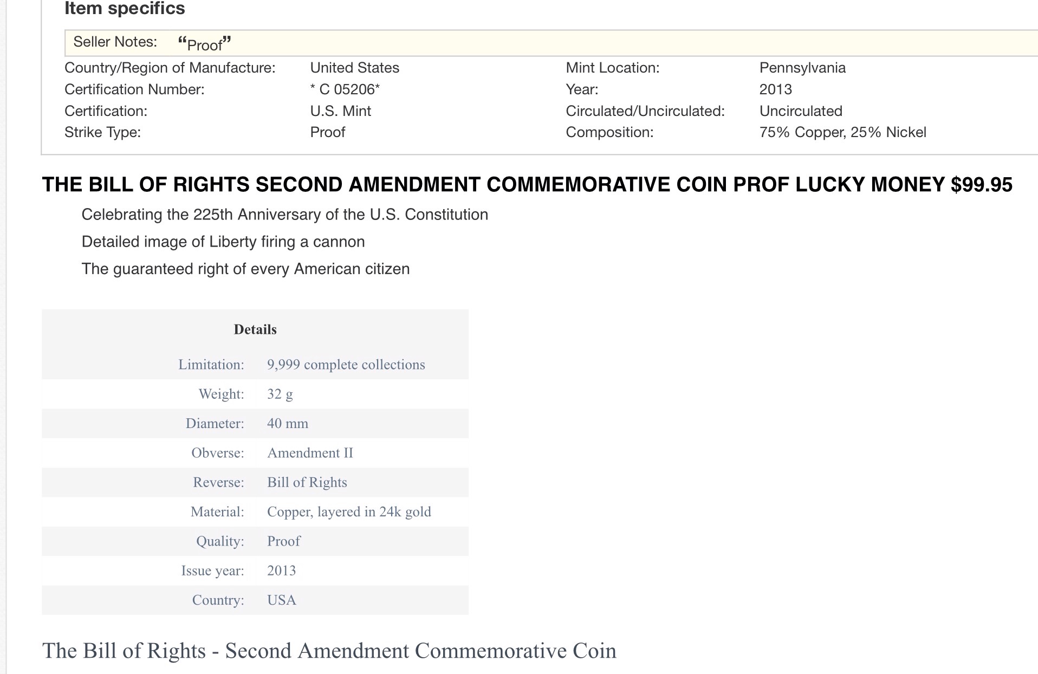
Task: Click the Item specifics heading
Action: [x=125, y=9]
